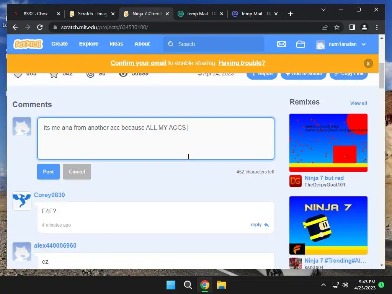
Task: Open the Scratch messages envelope icon
Action: click(x=281, y=44)
